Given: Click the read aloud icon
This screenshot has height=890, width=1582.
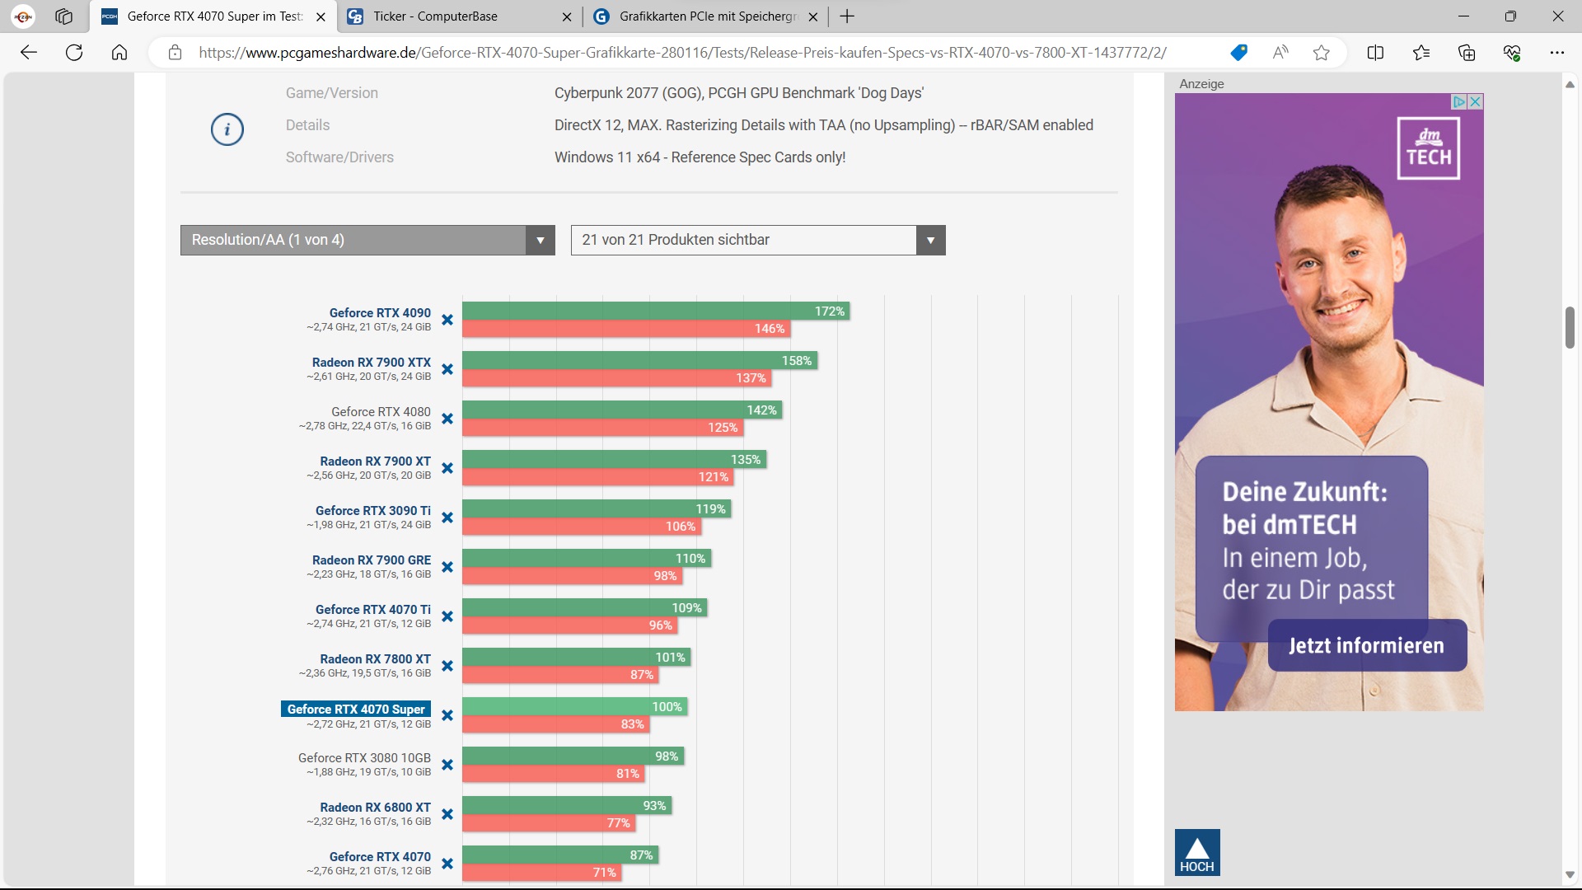Looking at the screenshot, I should (x=1280, y=53).
